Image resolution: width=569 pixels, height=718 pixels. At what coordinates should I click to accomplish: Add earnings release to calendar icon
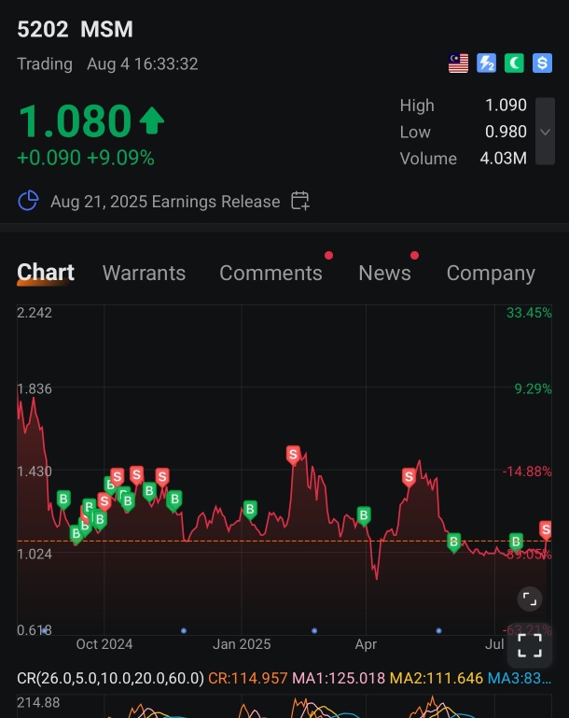(x=300, y=201)
